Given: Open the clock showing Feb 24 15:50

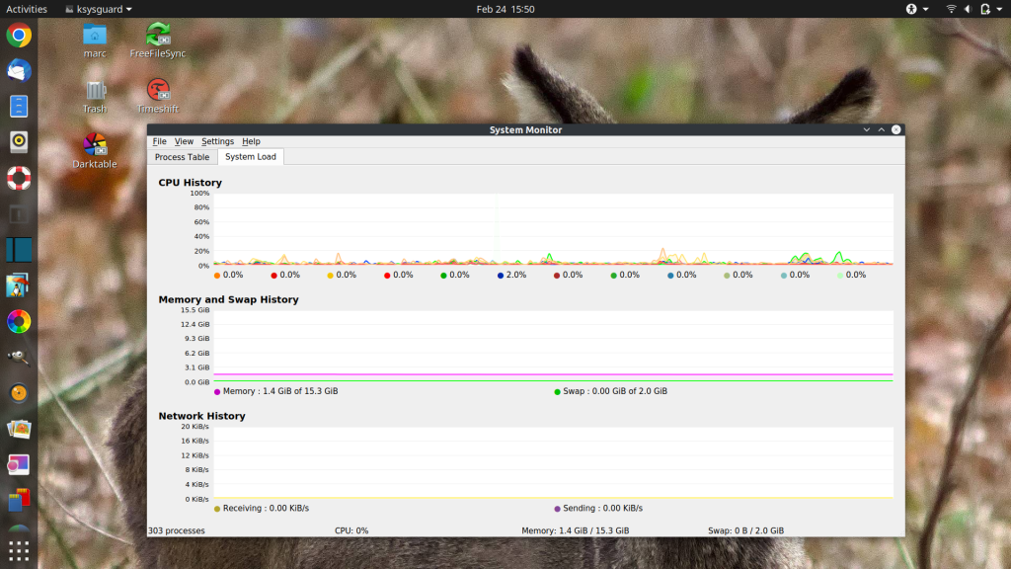Looking at the screenshot, I should click(505, 9).
